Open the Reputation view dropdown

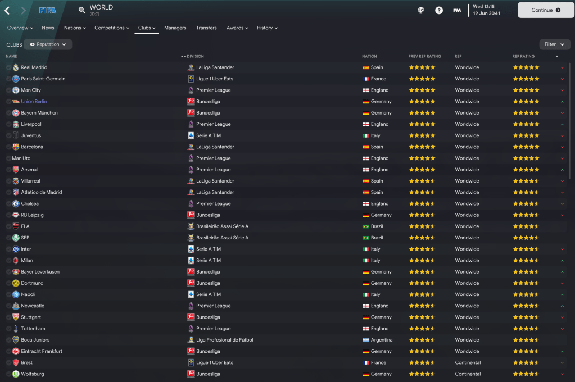[48, 44]
